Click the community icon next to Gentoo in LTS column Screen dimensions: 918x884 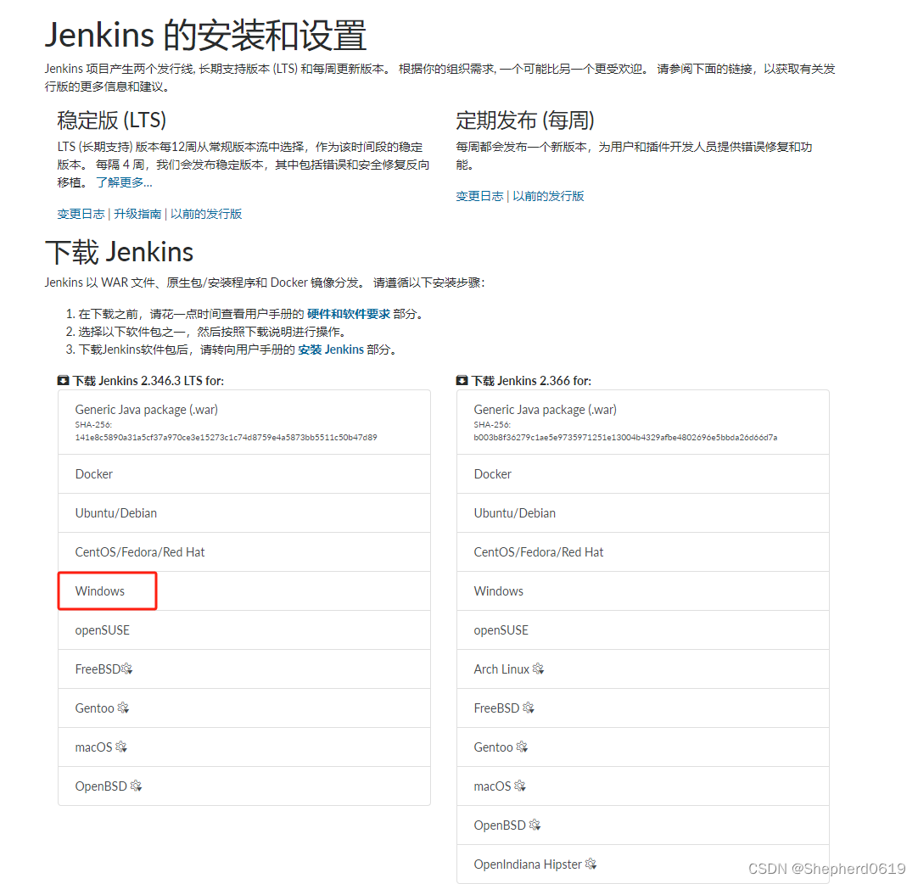point(123,708)
